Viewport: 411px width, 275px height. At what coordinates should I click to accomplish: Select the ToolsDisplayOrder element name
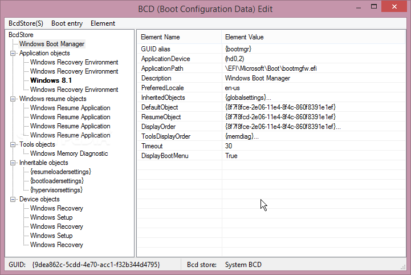point(166,136)
